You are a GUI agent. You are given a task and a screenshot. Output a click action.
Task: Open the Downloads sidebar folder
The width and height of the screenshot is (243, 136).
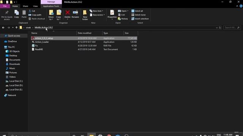click(14, 64)
